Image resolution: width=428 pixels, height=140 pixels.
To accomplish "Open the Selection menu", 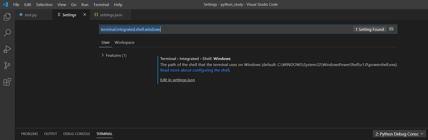I will [x=44, y=4].
